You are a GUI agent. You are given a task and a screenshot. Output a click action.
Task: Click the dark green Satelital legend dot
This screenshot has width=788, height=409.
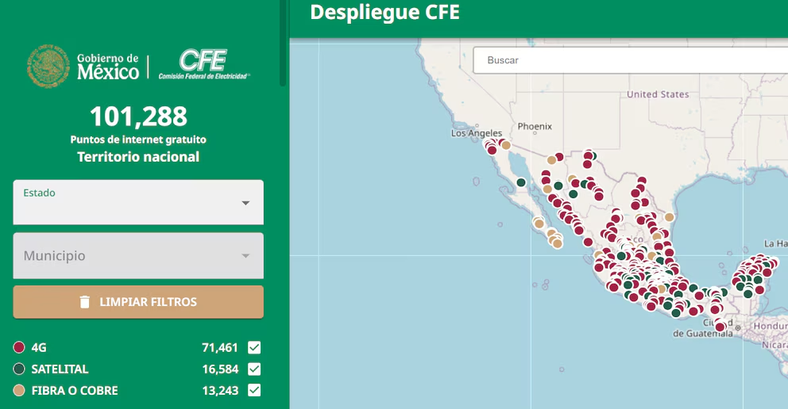[19, 369]
